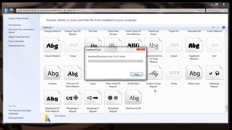Open Find a character link
This screenshot has width=232, height=130.
(16, 41)
